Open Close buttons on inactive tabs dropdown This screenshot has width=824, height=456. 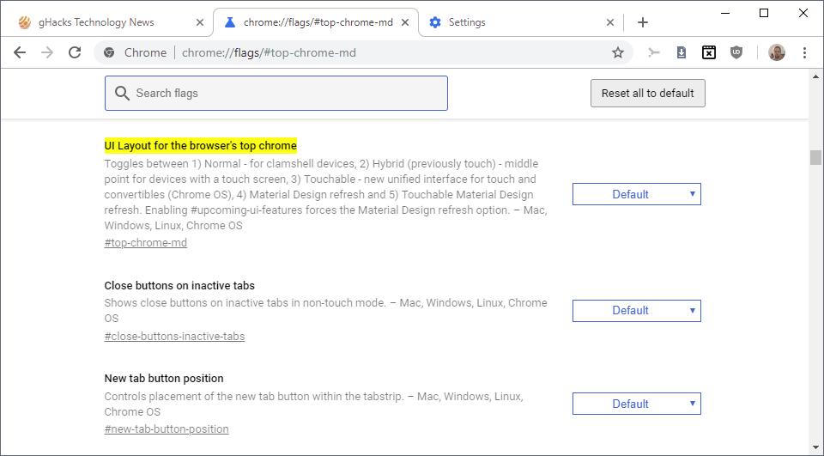tap(636, 310)
